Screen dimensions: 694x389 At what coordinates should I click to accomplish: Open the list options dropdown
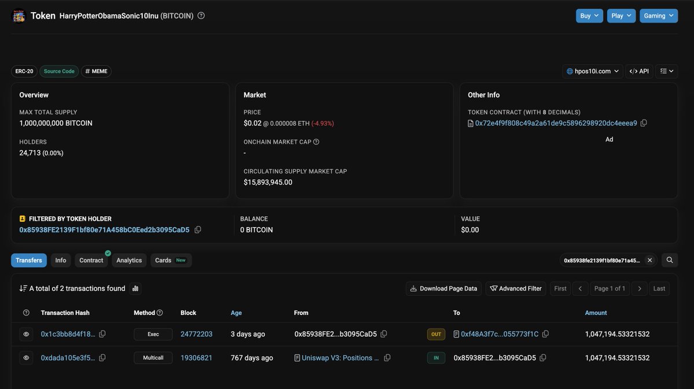click(667, 71)
